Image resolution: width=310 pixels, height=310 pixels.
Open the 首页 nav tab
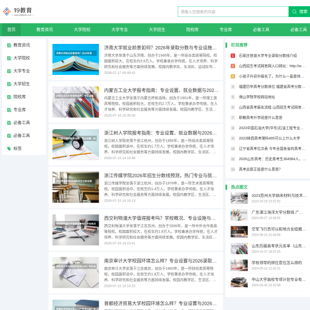11,29
